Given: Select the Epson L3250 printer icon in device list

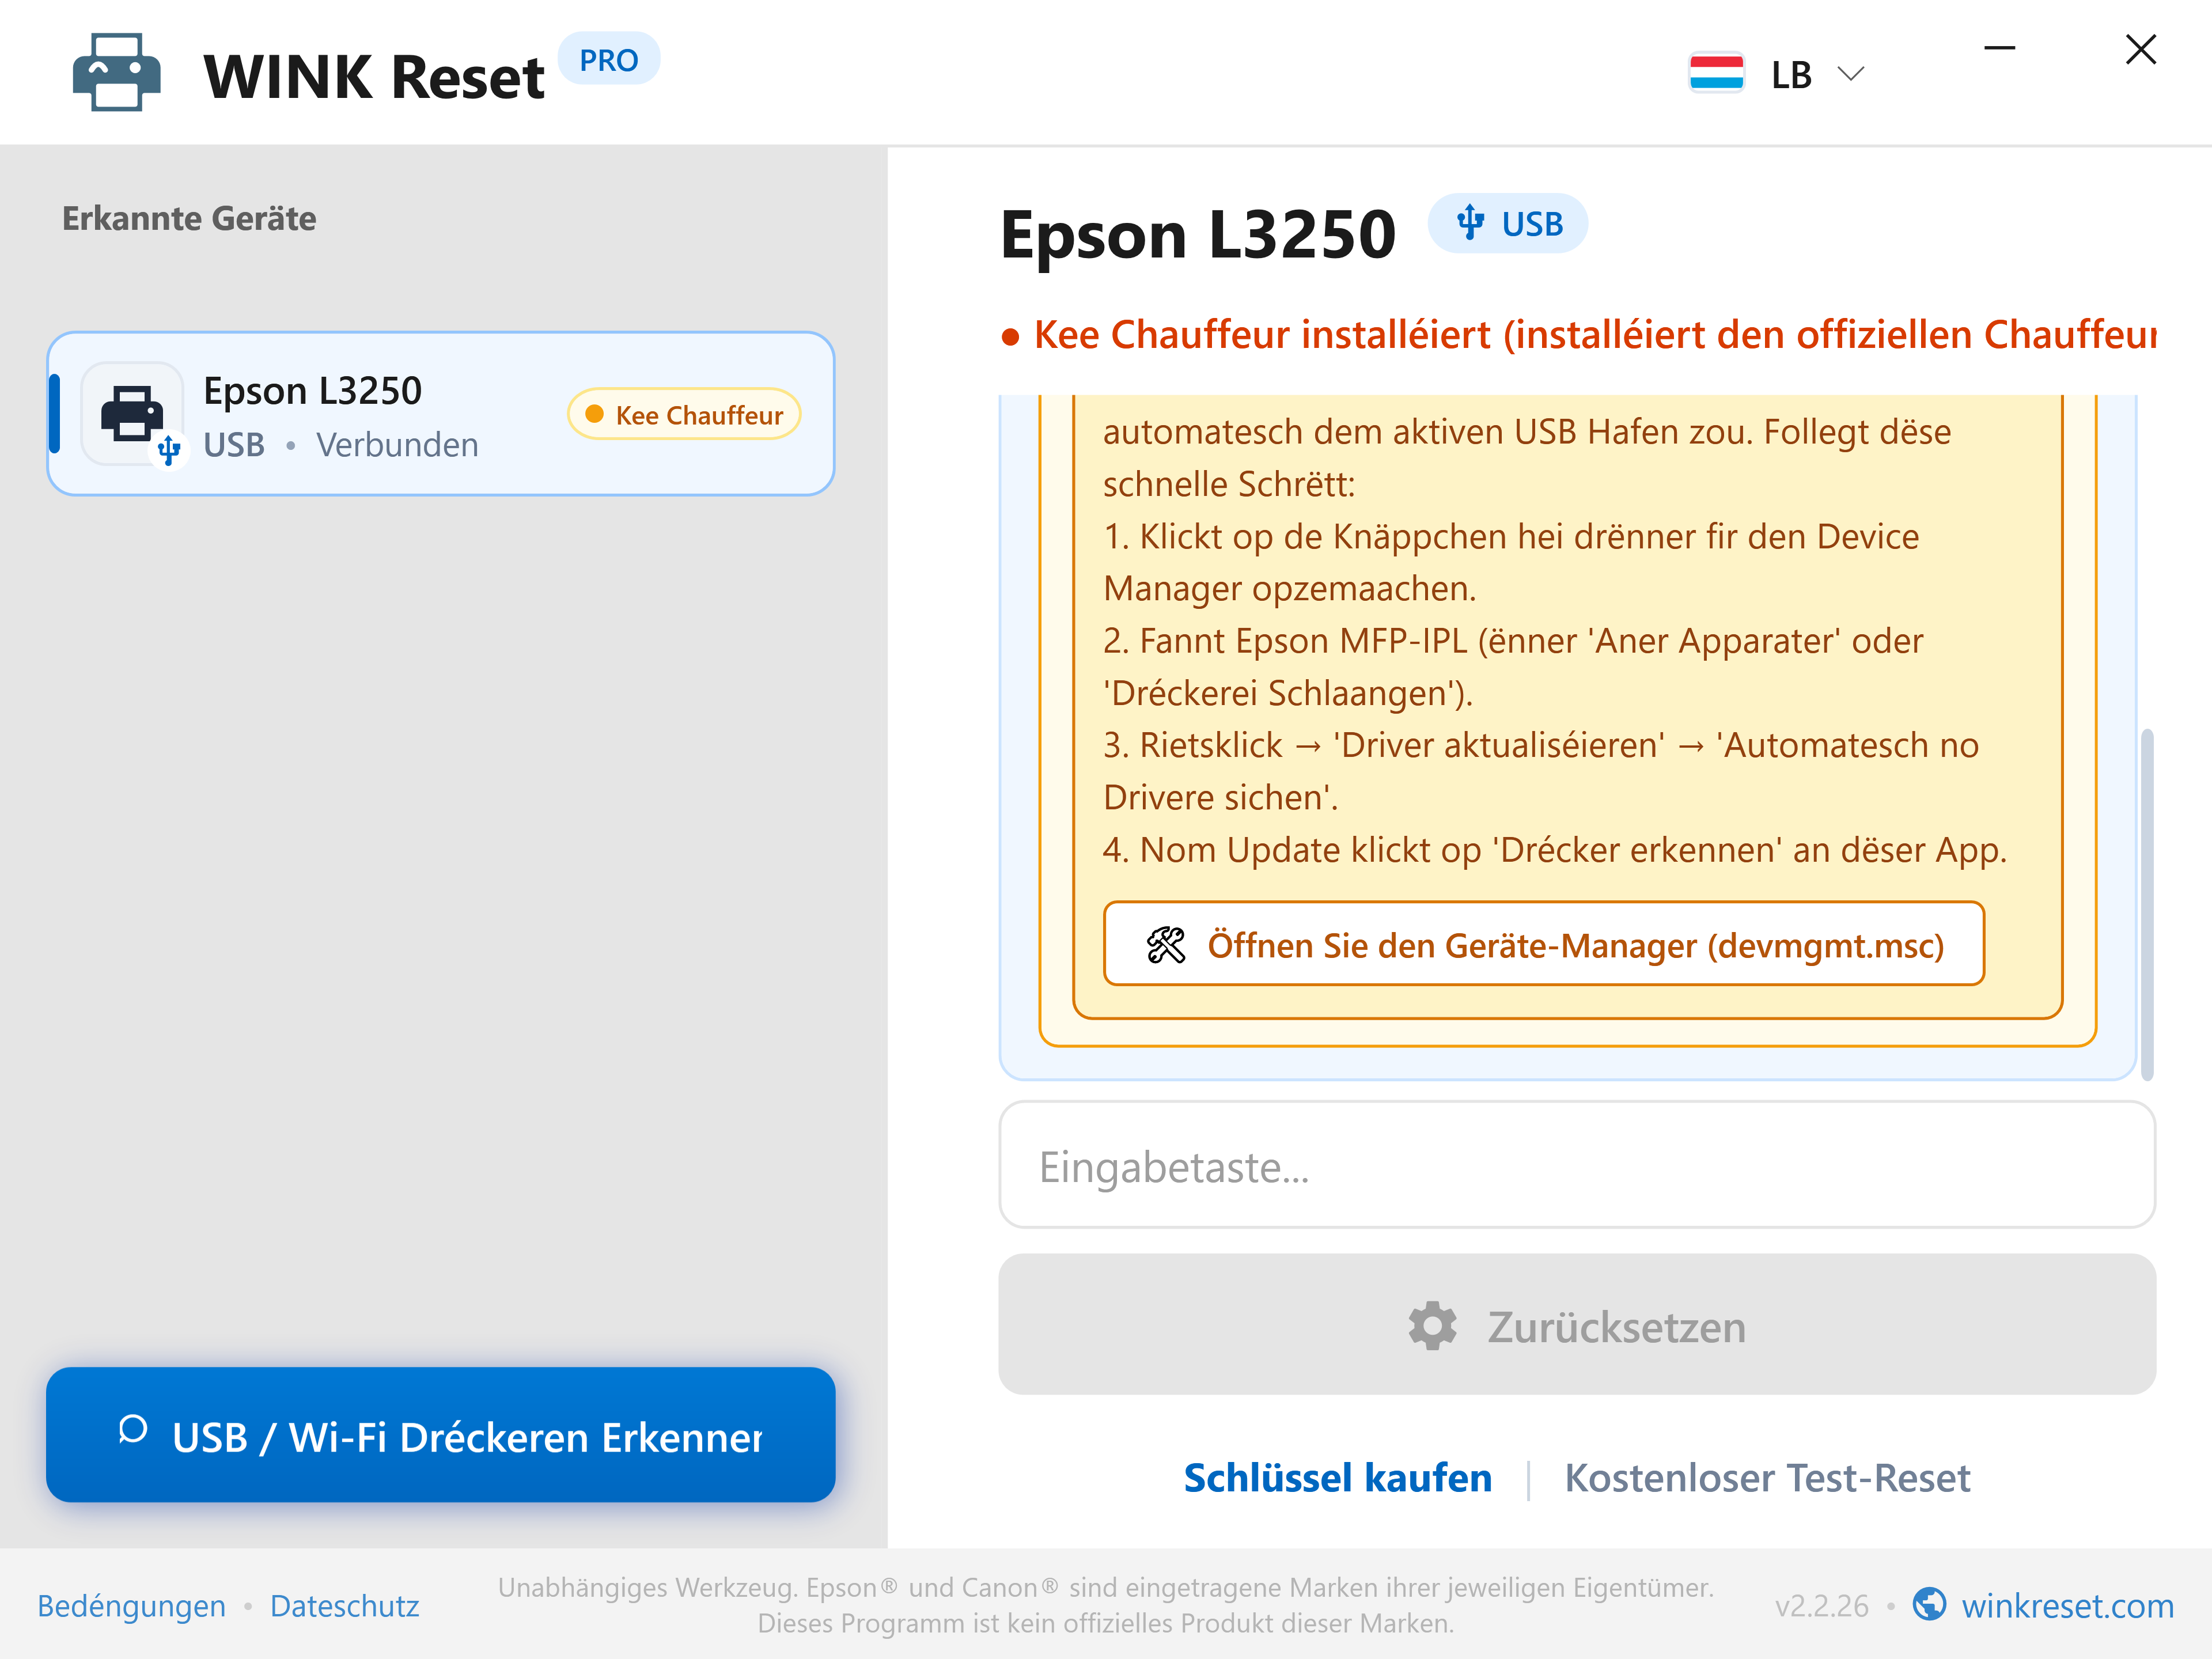Looking at the screenshot, I should point(133,414).
